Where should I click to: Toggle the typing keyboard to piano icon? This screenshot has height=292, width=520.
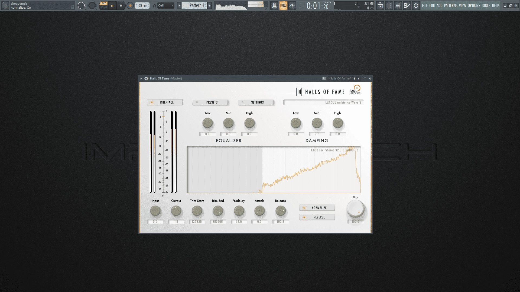pos(283,5)
